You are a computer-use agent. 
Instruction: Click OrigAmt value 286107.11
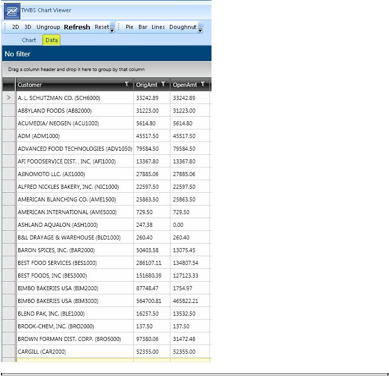[149, 262]
